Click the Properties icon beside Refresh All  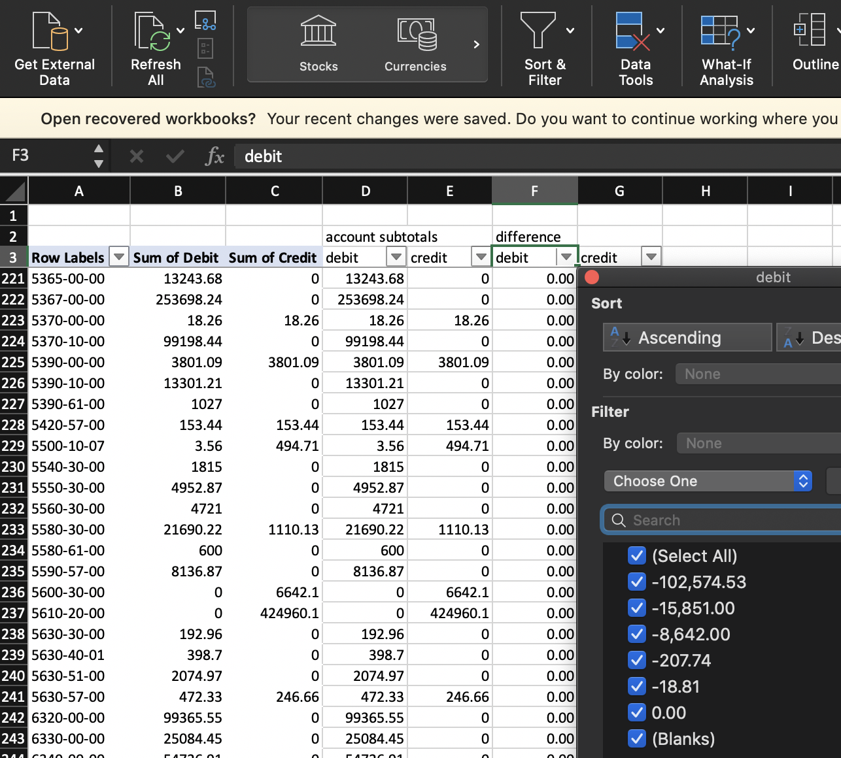(205, 48)
